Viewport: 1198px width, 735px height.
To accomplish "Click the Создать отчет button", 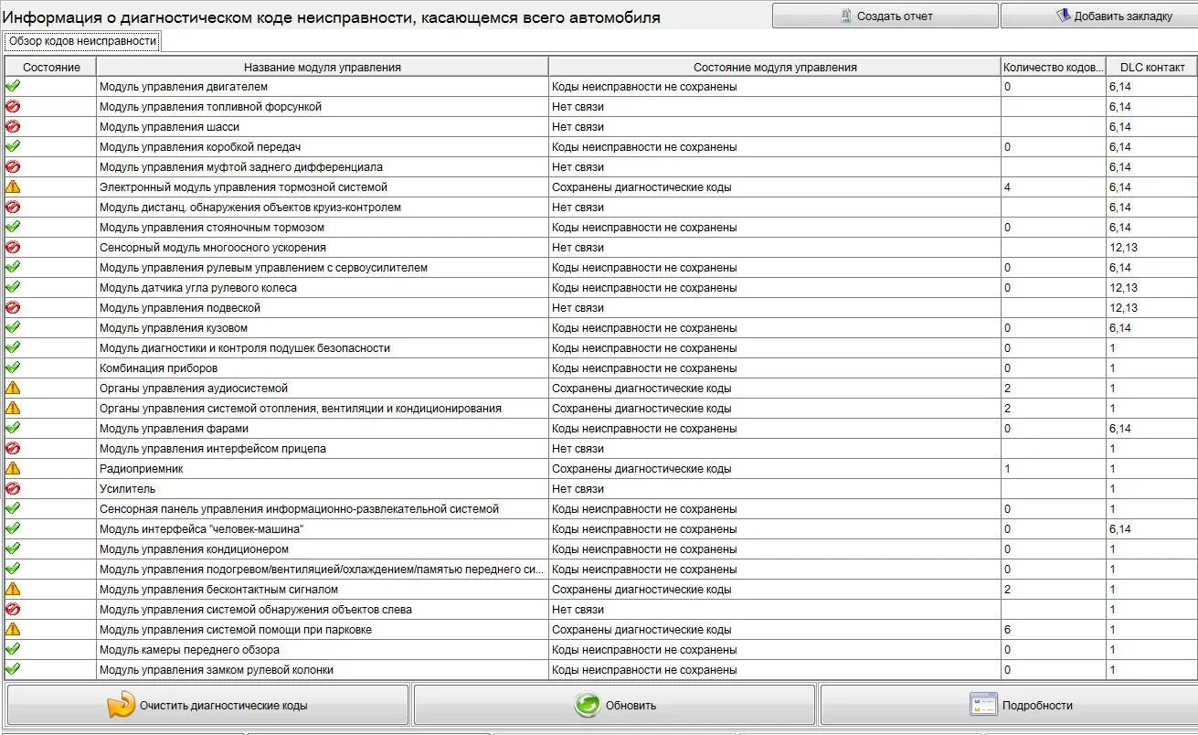I will (885, 16).
